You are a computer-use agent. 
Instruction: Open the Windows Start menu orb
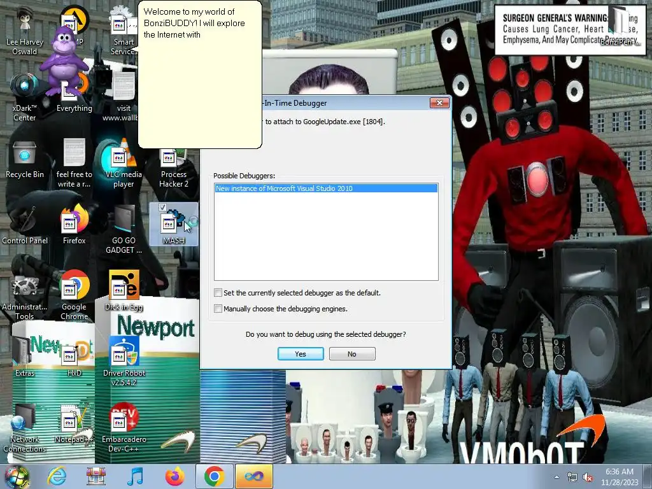[x=17, y=477]
